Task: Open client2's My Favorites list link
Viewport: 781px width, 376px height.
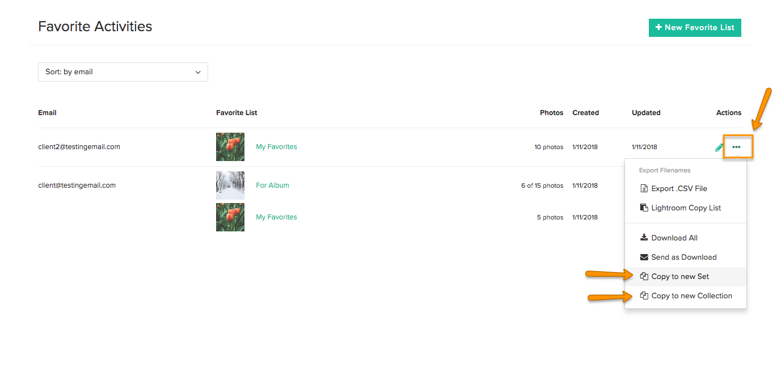Action: [x=276, y=147]
